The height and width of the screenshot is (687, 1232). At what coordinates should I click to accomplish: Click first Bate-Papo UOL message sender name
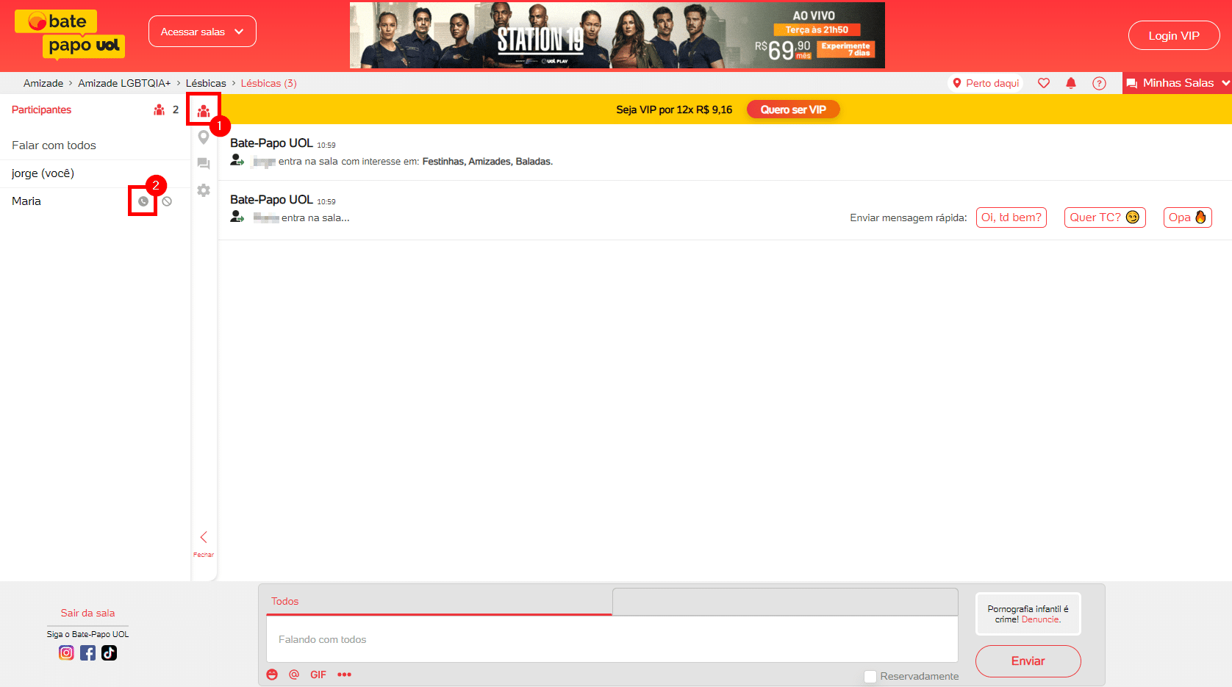coord(271,143)
